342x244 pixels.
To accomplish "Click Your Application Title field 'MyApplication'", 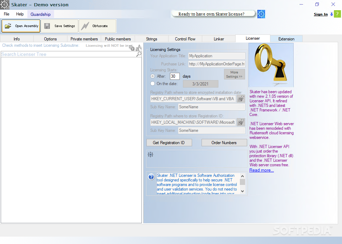I will 217,56.
